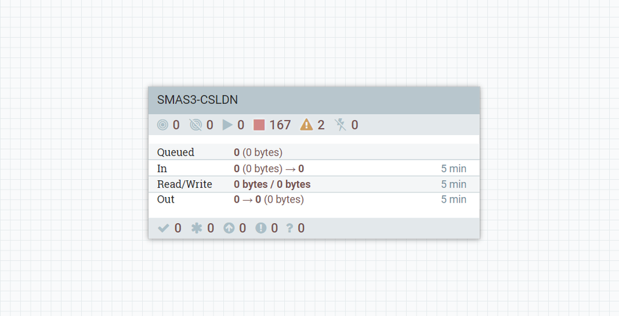Click the In value 0 (0 bytes) → 0
Image resolution: width=619 pixels, height=316 pixels.
click(x=269, y=169)
